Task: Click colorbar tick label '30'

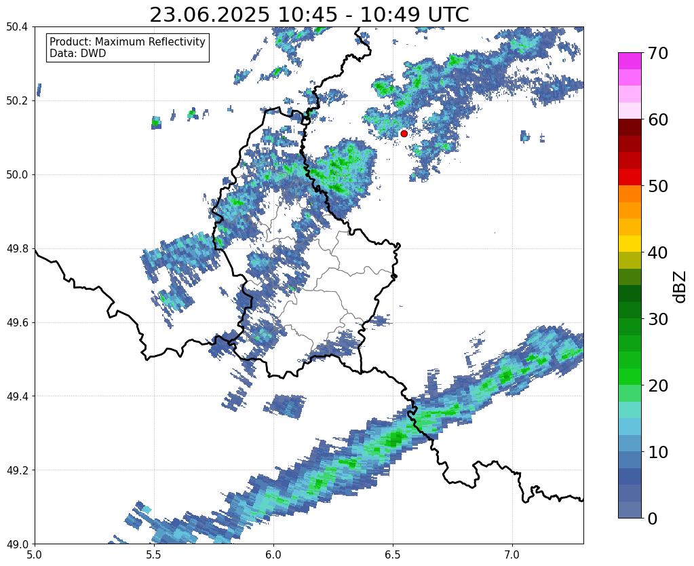Action: (657, 319)
